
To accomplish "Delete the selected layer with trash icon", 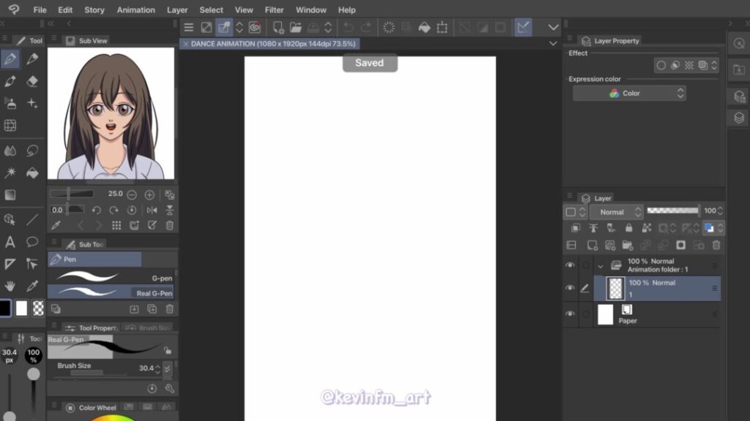I will pyautogui.click(x=716, y=246).
